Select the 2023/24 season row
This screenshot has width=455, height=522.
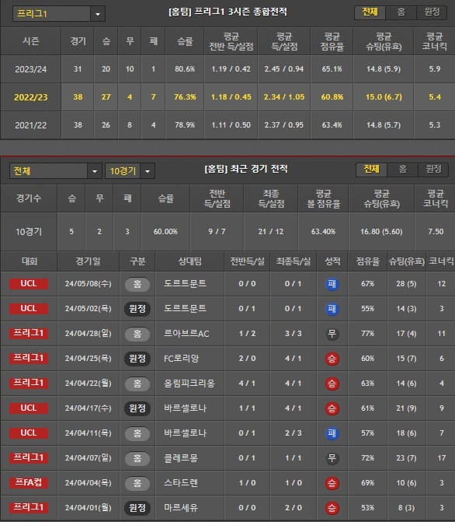227,69
